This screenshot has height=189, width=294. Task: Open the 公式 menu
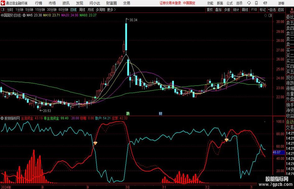click(x=230, y=3)
